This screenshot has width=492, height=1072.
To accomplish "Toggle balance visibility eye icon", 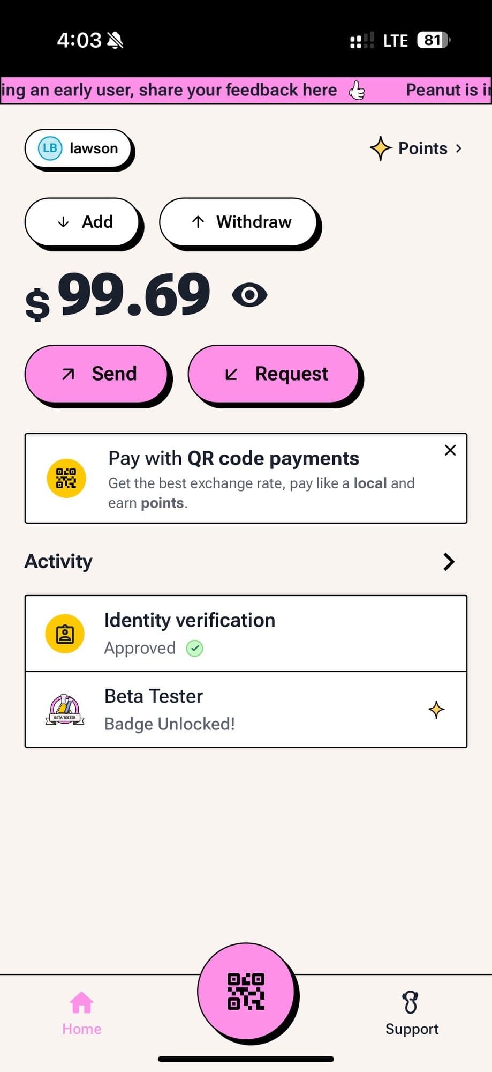I will click(x=249, y=295).
